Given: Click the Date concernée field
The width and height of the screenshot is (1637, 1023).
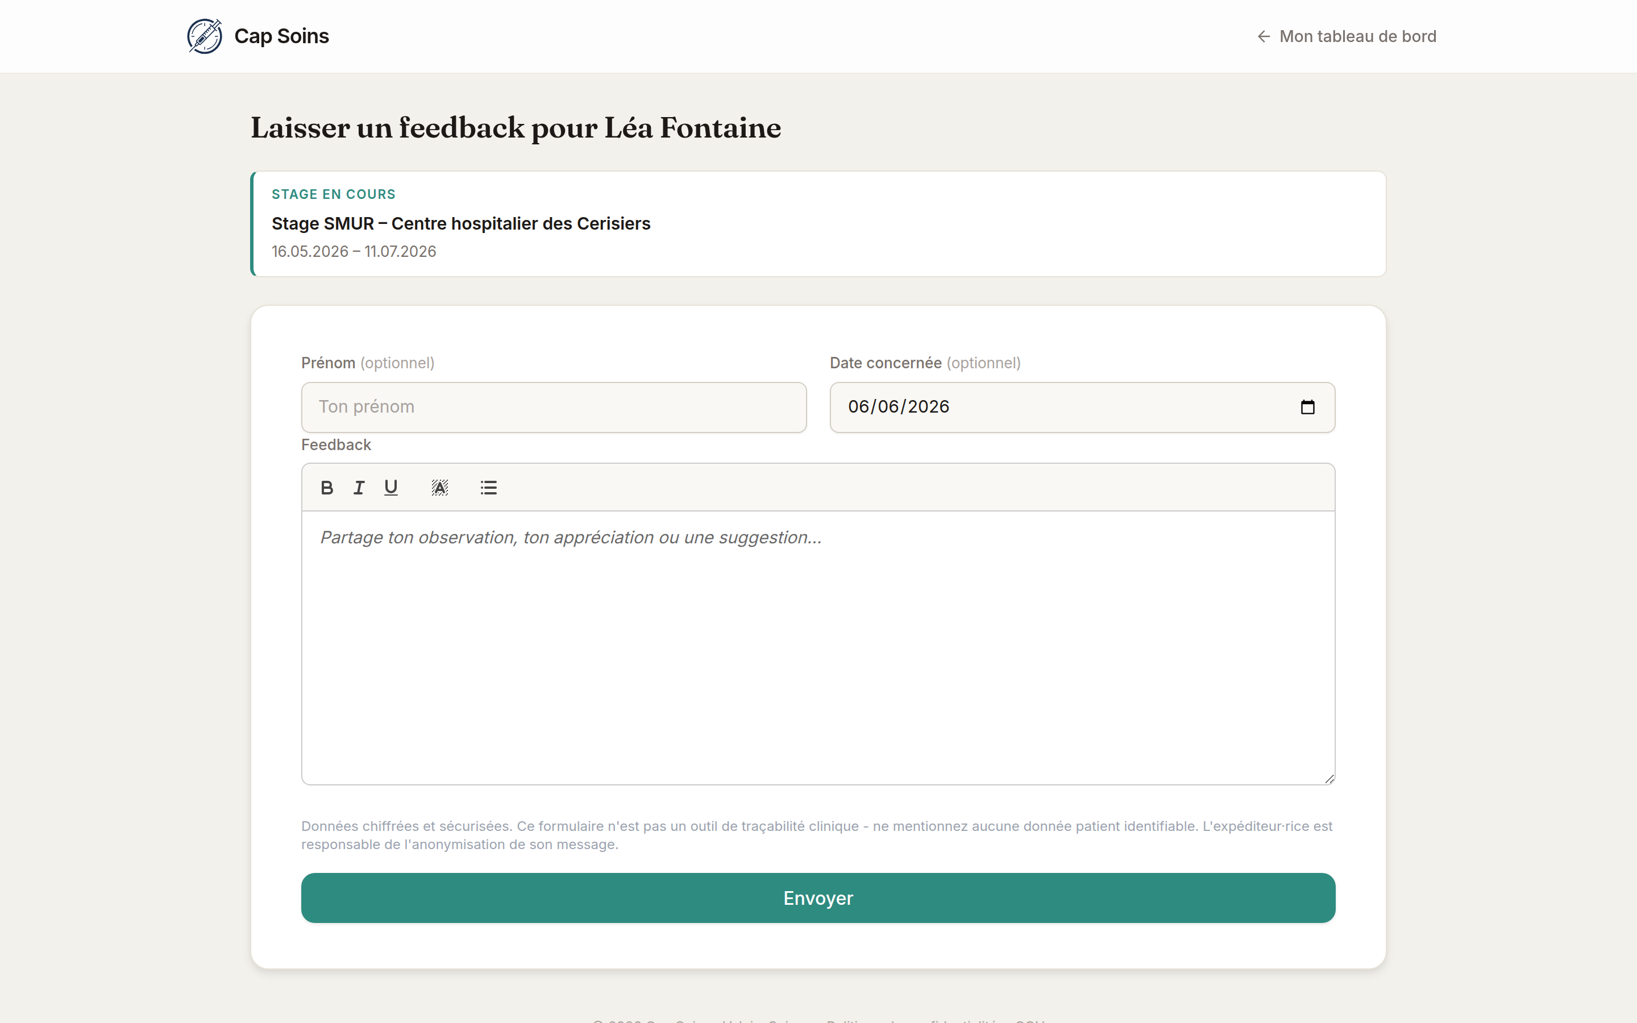Looking at the screenshot, I should tap(1082, 407).
